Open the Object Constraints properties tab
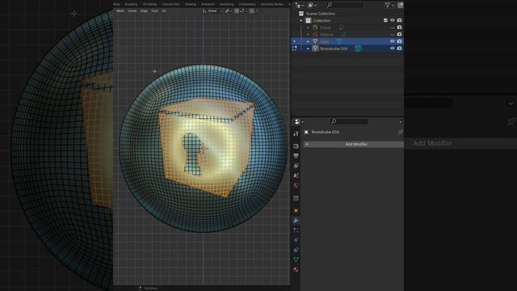The width and height of the screenshot is (517, 291). click(x=296, y=250)
